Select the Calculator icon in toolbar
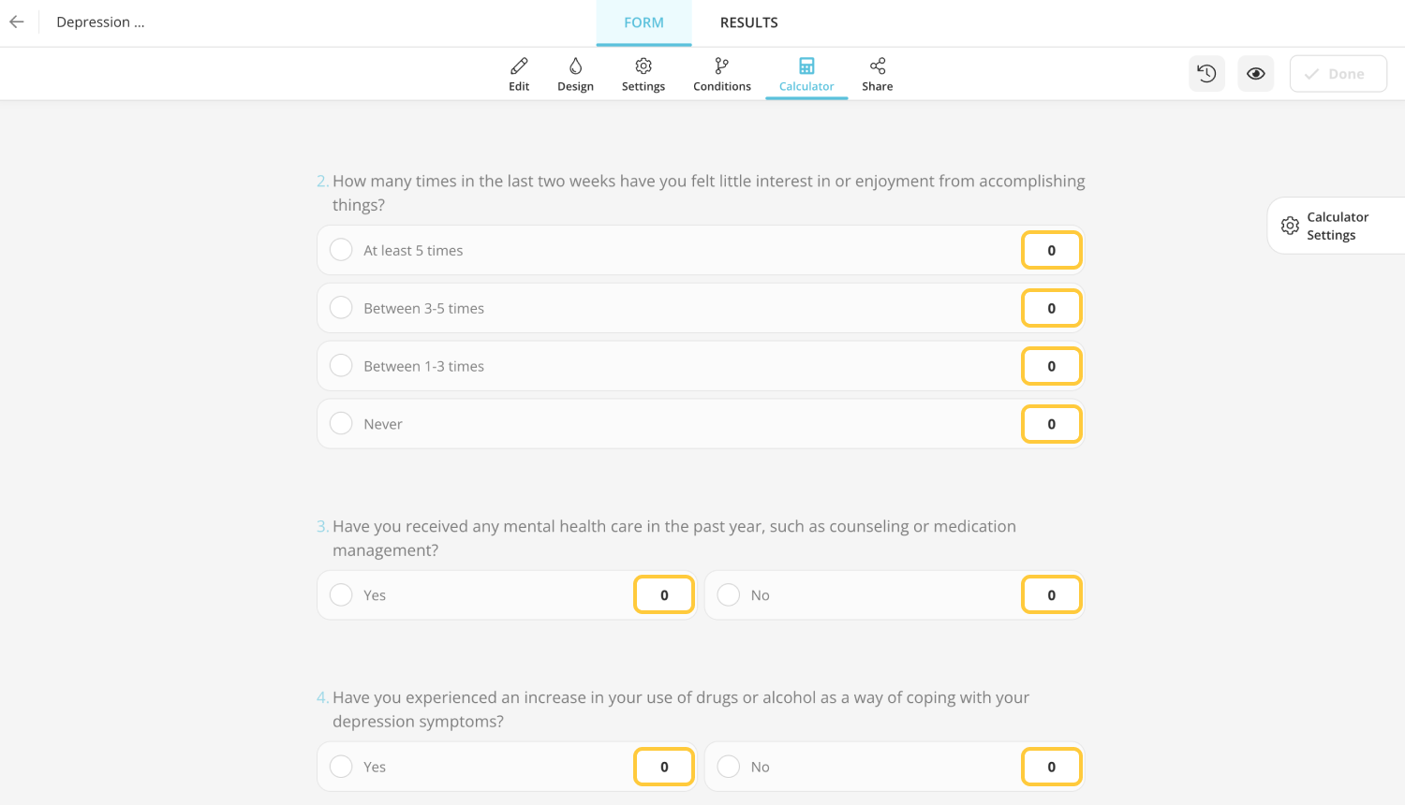This screenshot has height=805, width=1405. pos(806,66)
